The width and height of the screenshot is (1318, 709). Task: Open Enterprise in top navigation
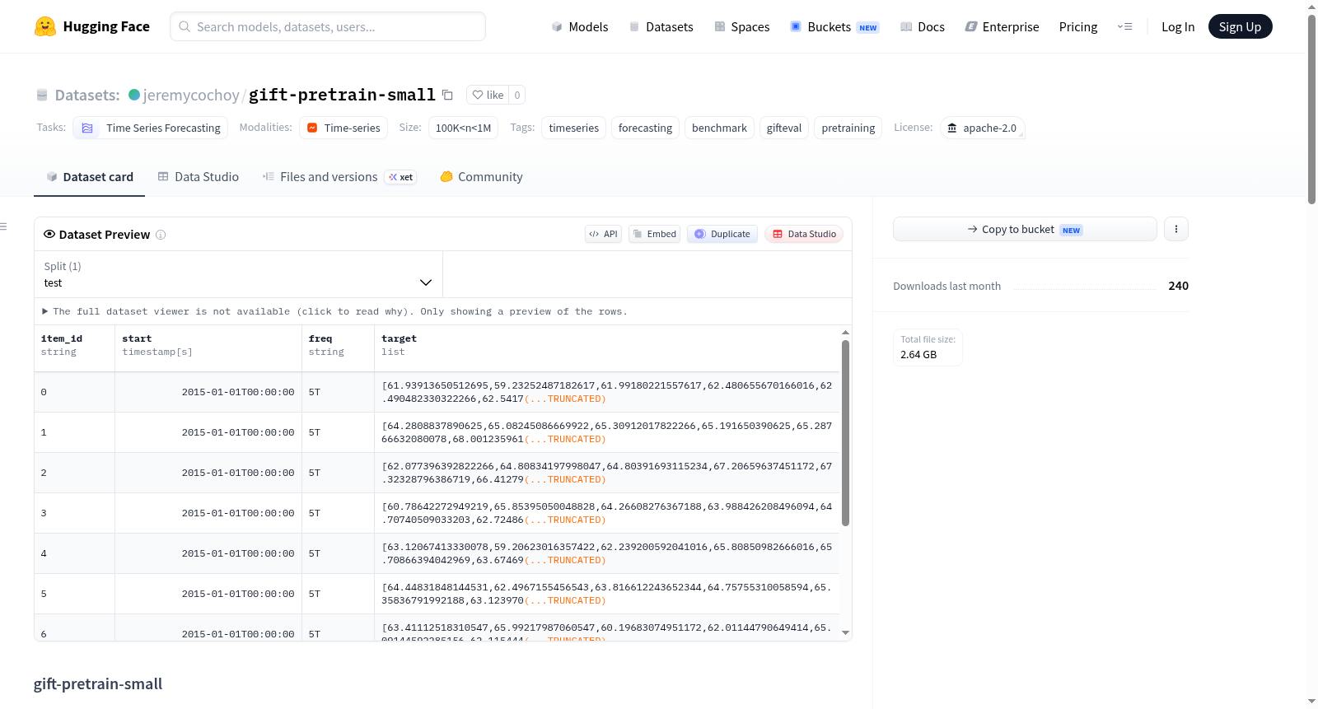(x=1002, y=26)
